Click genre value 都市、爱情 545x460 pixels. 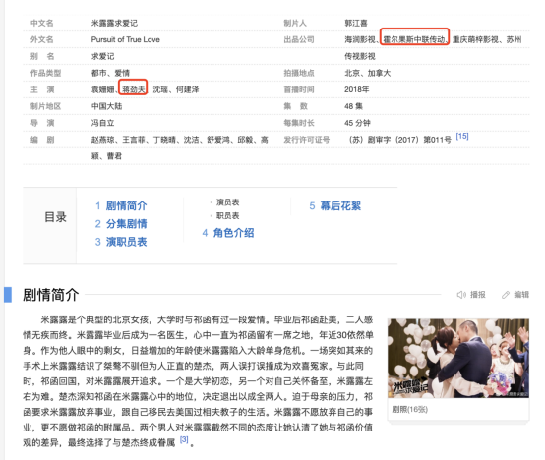[x=110, y=73]
